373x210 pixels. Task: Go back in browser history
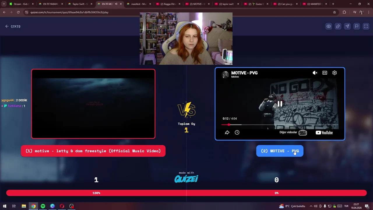4,12
